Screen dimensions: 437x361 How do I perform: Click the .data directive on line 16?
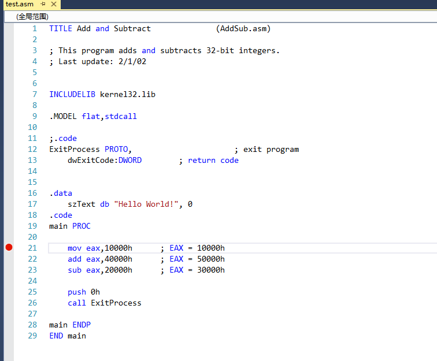click(x=61, y=193)
